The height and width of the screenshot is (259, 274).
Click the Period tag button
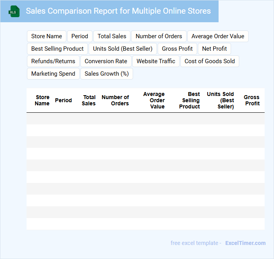80,36
